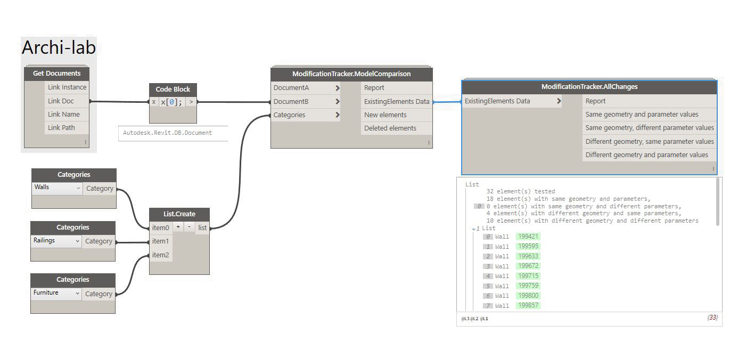This screenshot has height=350, width=738.
Task: Click the green element ID 199800
Action: point(528,296)
